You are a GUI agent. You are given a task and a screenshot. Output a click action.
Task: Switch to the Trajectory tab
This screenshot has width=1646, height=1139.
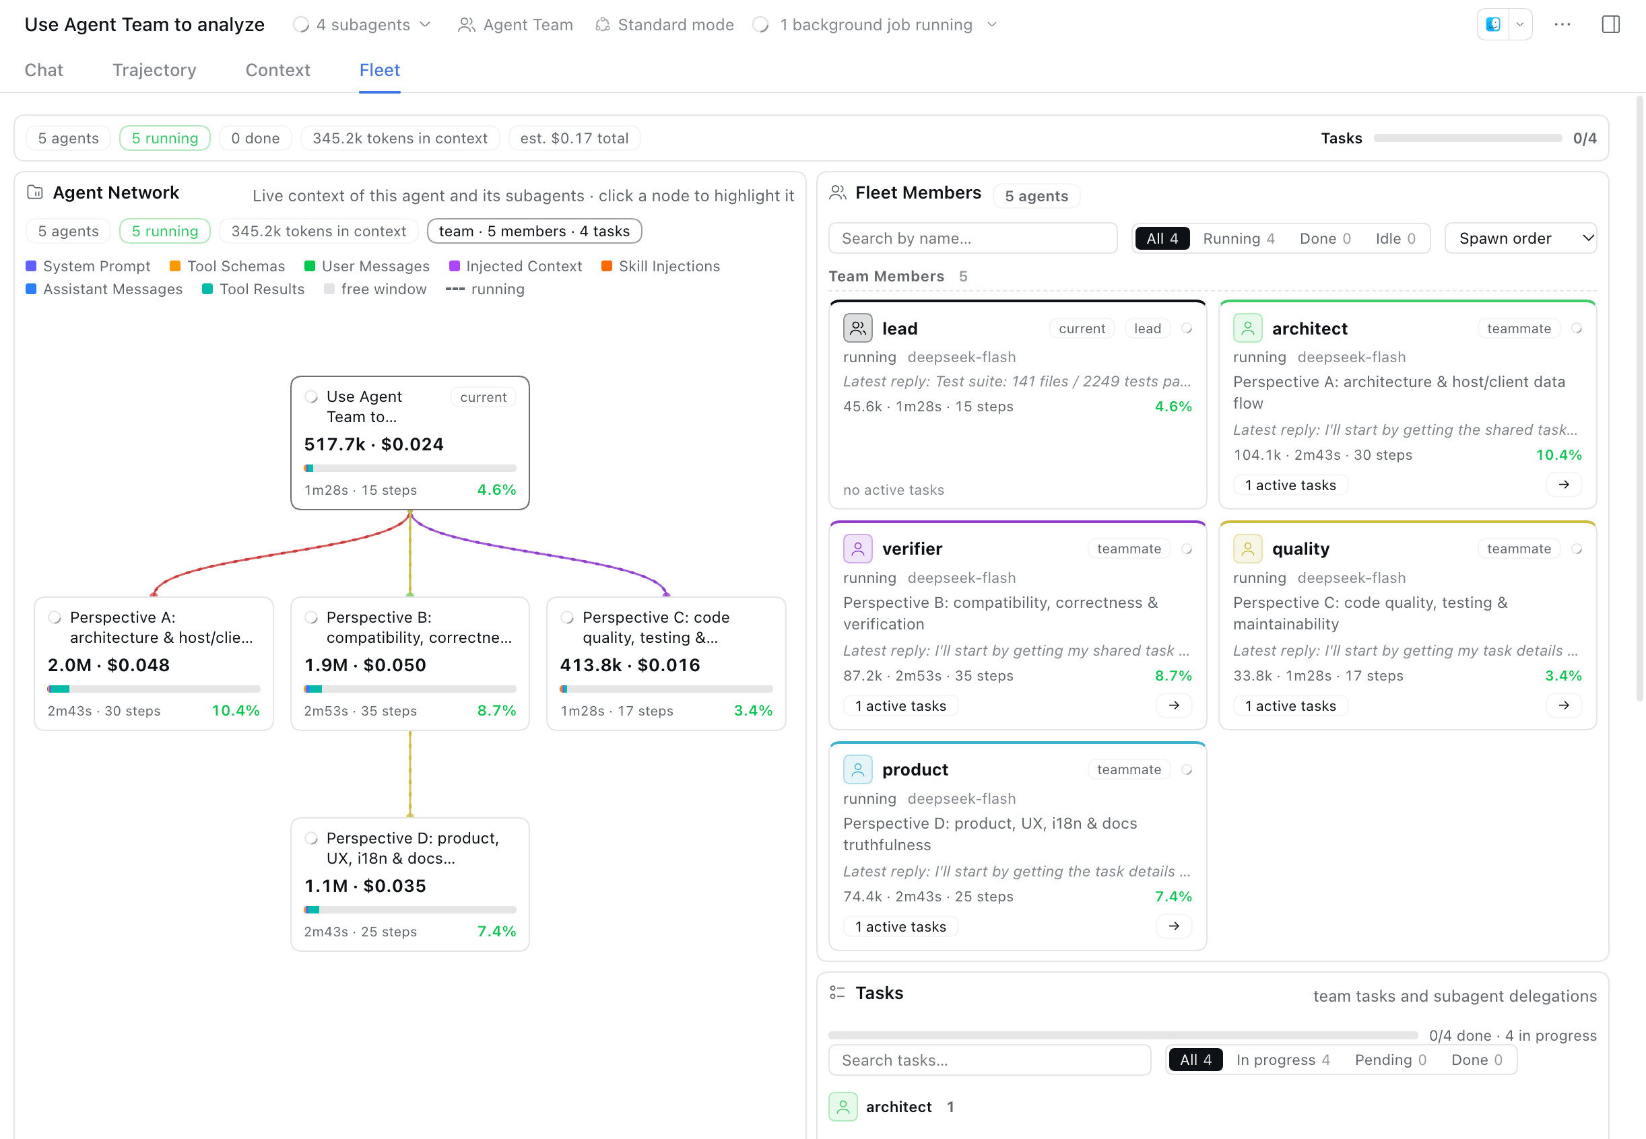[x=154, y=70]
